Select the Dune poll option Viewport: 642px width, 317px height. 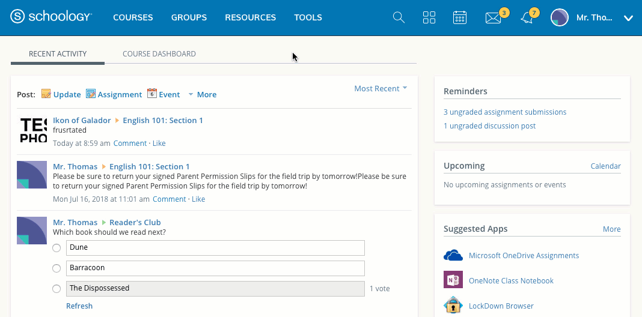[x=57, y=248]
